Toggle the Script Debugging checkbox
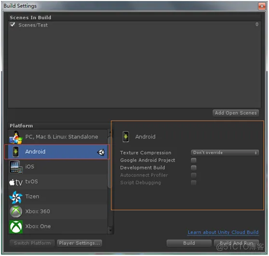Screen dimensions: 269x256 click(x=193, y=183)
